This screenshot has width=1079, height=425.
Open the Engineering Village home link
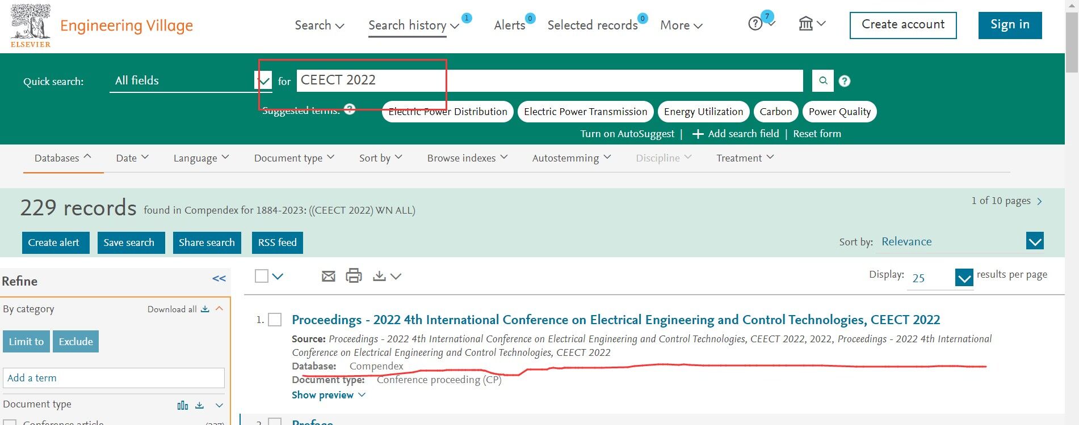tap(126, 25)
